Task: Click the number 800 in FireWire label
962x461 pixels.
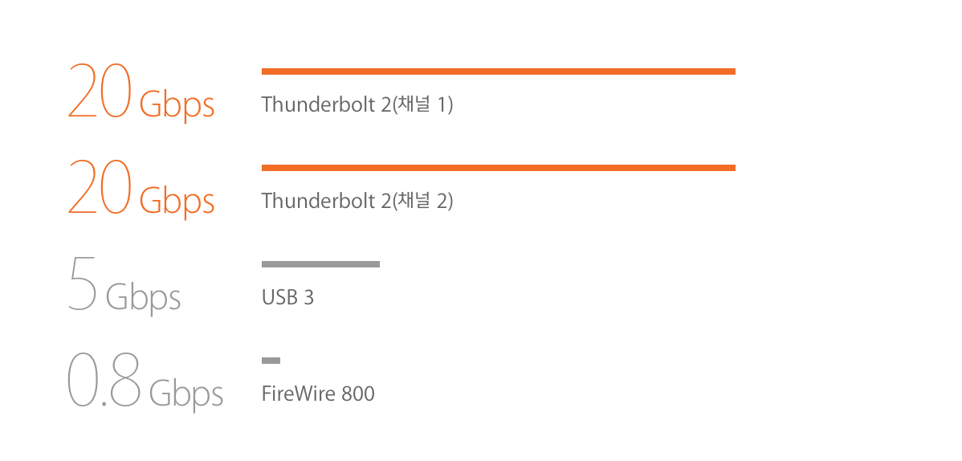Action: click(x=358, y=394)
